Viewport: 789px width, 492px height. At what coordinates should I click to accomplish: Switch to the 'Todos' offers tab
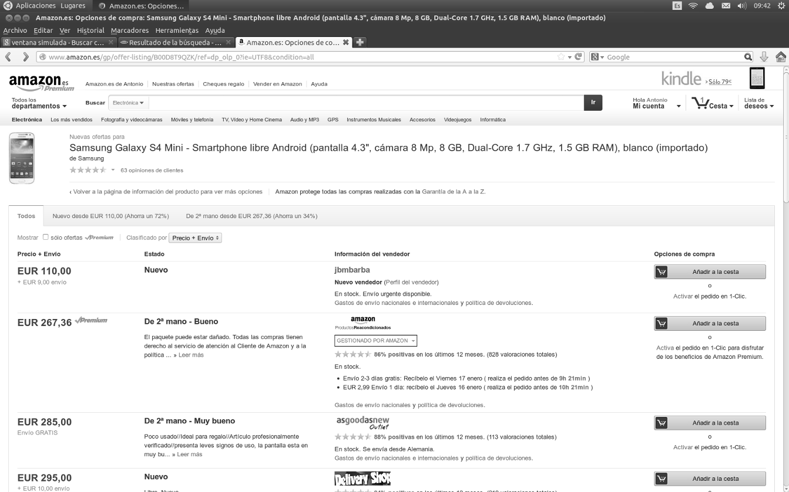tap(26, 216)
